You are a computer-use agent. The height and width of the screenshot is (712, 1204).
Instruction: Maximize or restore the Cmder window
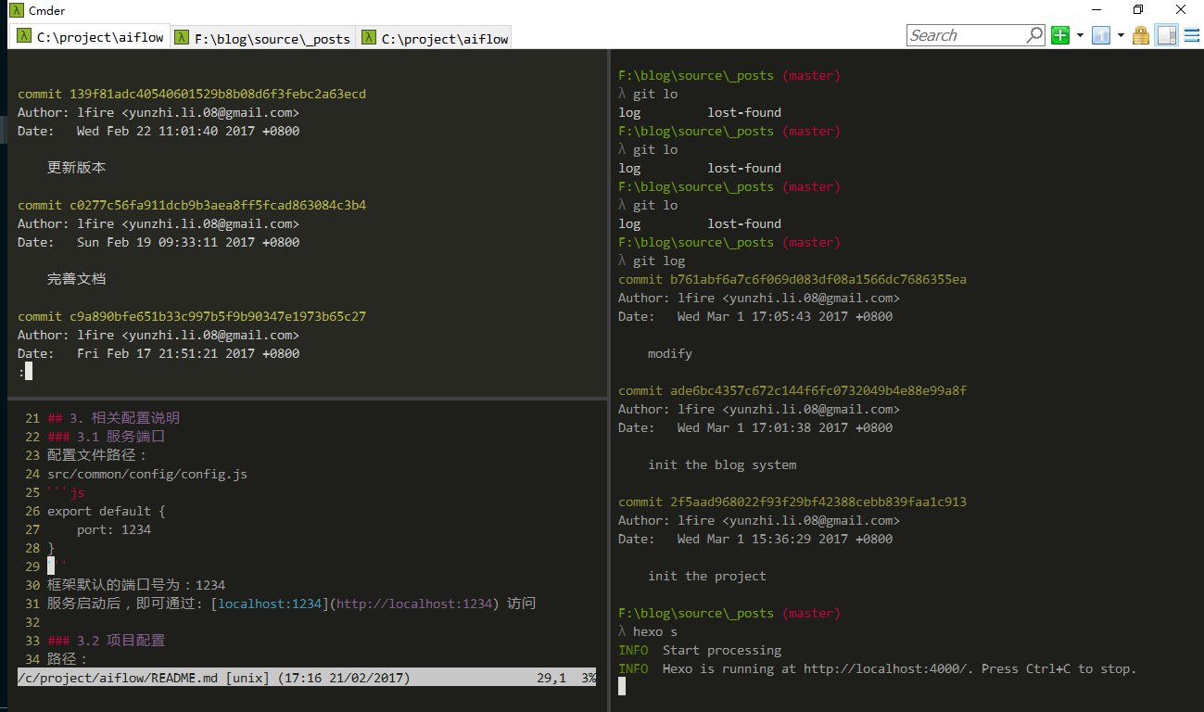click(x=1138, y=10)
